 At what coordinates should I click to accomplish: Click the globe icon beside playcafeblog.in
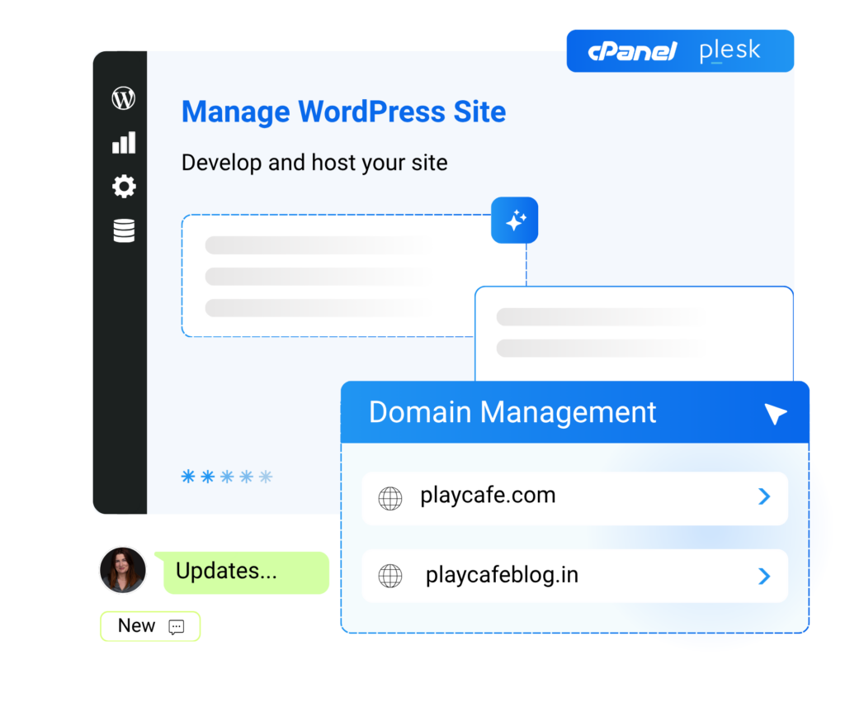pyautogui.click(x=389, y=576)
